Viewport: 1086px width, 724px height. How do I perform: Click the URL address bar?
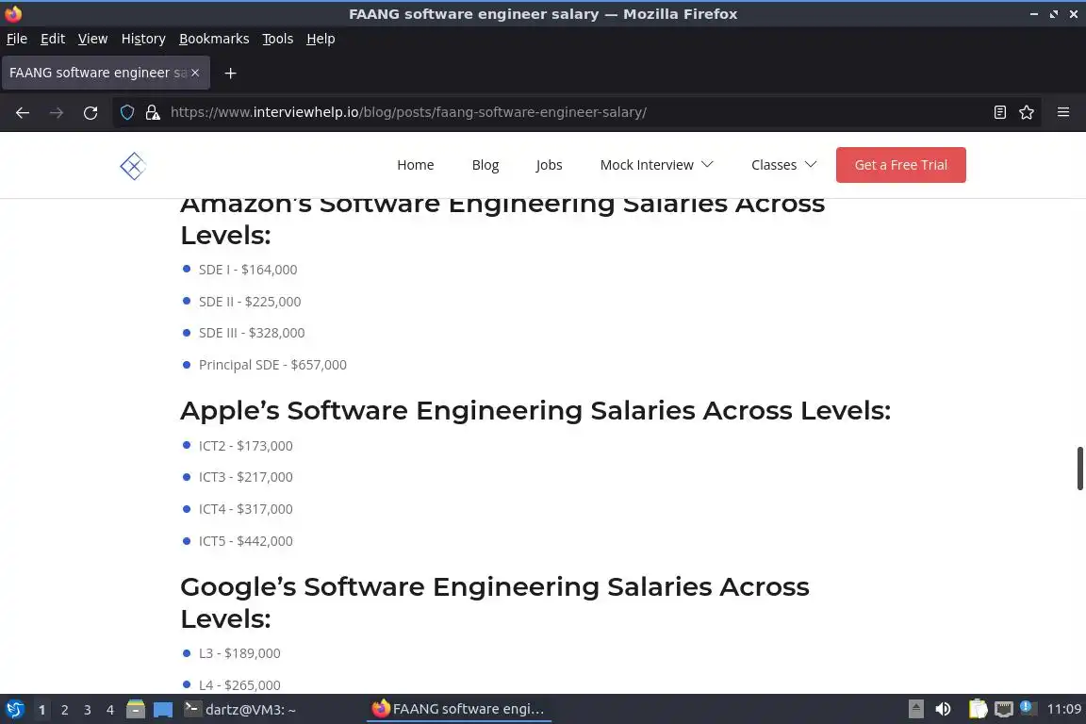575,112
